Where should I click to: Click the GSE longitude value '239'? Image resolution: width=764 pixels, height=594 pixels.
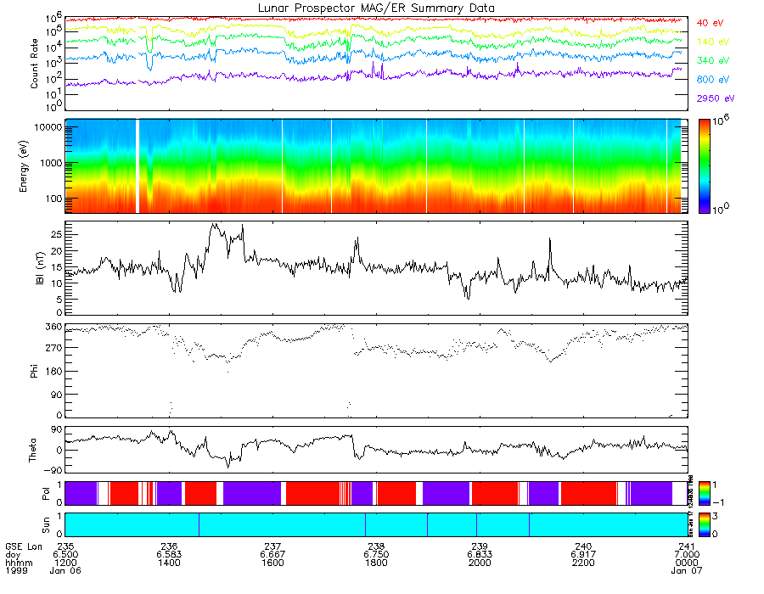[480, 546]
